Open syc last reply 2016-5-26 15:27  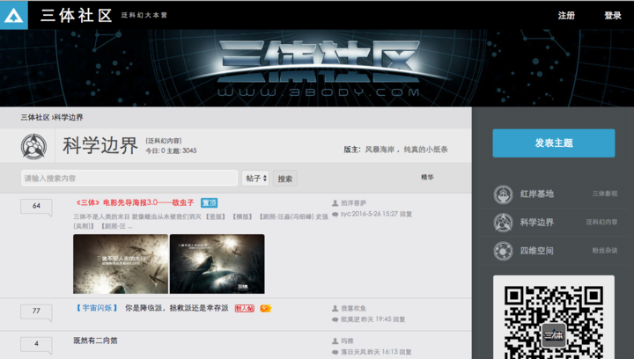pyautogui.click(x=377, y=214)
